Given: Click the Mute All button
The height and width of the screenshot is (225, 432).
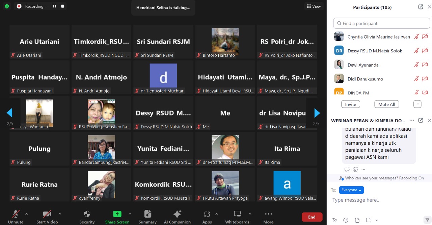Looking at the screenshot, I should (x=386, y=104).
